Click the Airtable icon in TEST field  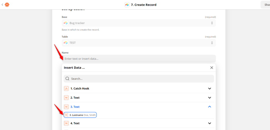click(65, 43)
